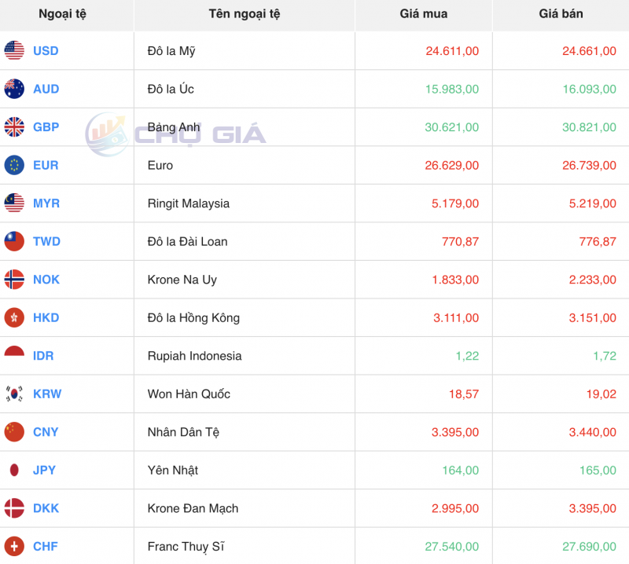Click the European Union flag icon
Viewport: 629px width, 564px height.
pyautogui.click(x=14, y=165)
